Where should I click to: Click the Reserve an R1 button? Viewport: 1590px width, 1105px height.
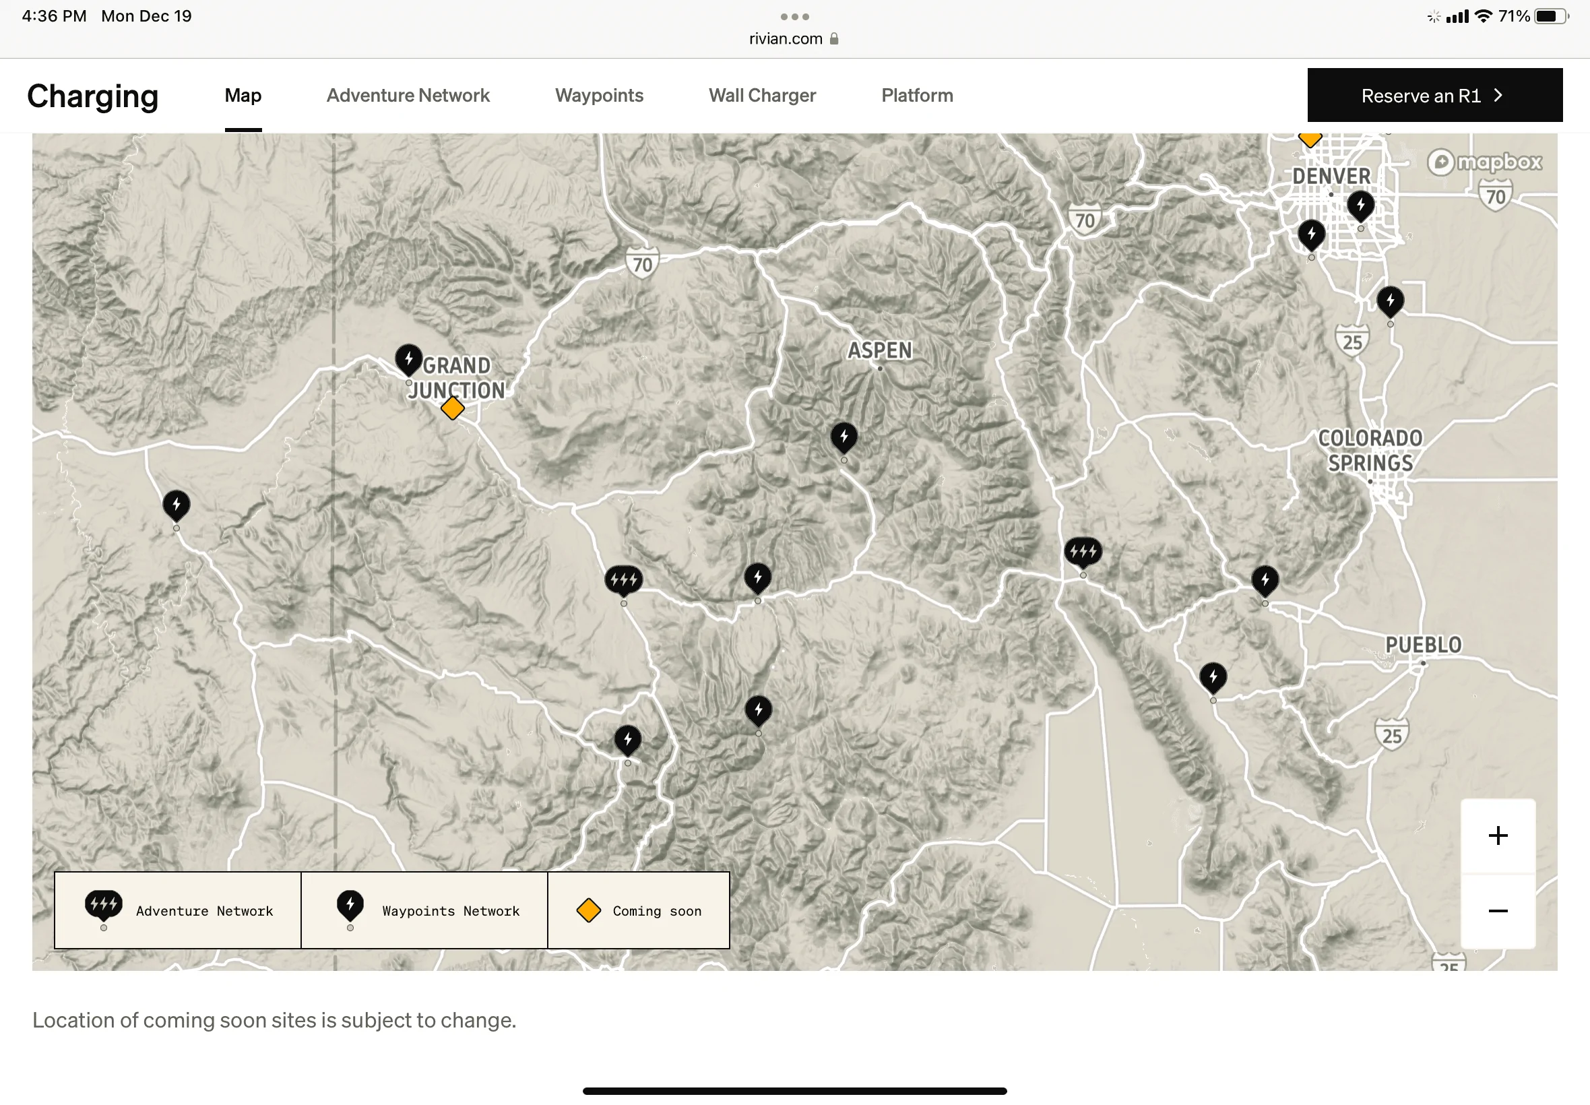1434,96
